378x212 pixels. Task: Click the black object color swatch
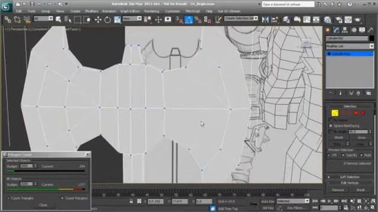372,38
